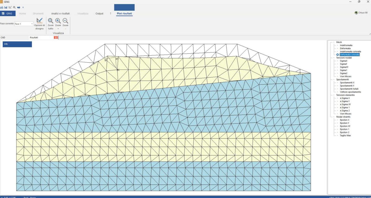Click the GFAS application menu button

pos(8,14)
